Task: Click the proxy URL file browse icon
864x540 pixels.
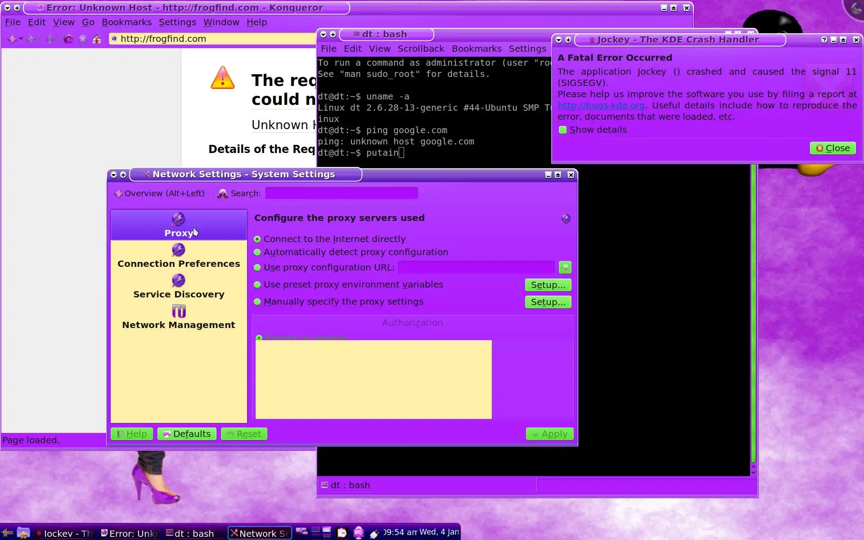Action: [565, 267]
